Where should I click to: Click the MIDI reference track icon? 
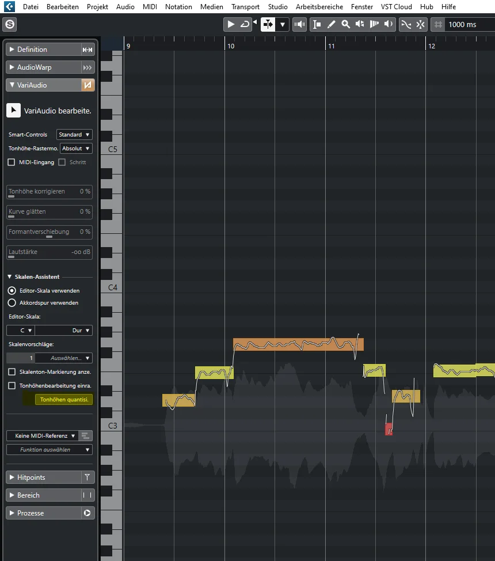[85, 436]
